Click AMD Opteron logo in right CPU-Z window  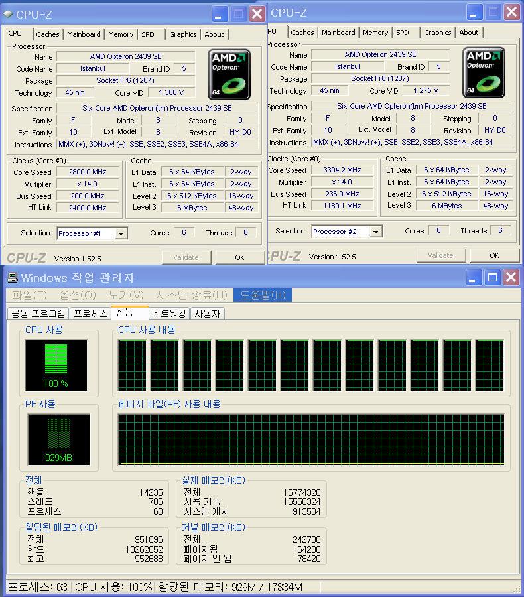(484, 72)
